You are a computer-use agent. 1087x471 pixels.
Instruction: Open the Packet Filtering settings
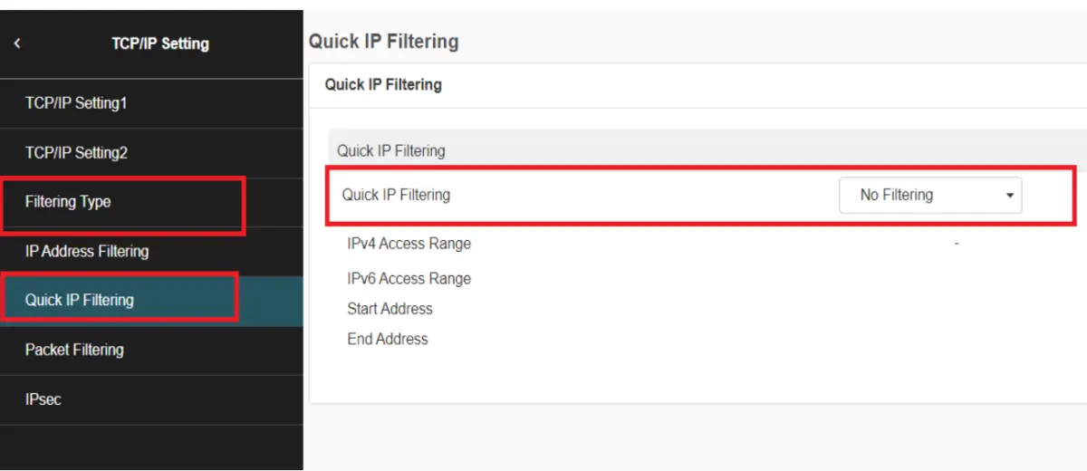pos(74,350)
